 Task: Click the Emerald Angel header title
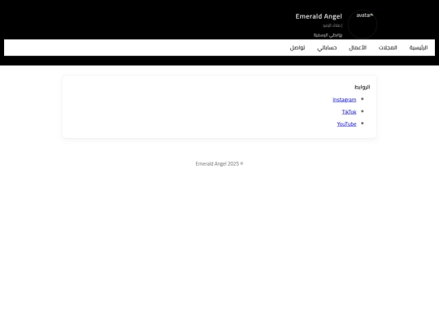(319, 16)
